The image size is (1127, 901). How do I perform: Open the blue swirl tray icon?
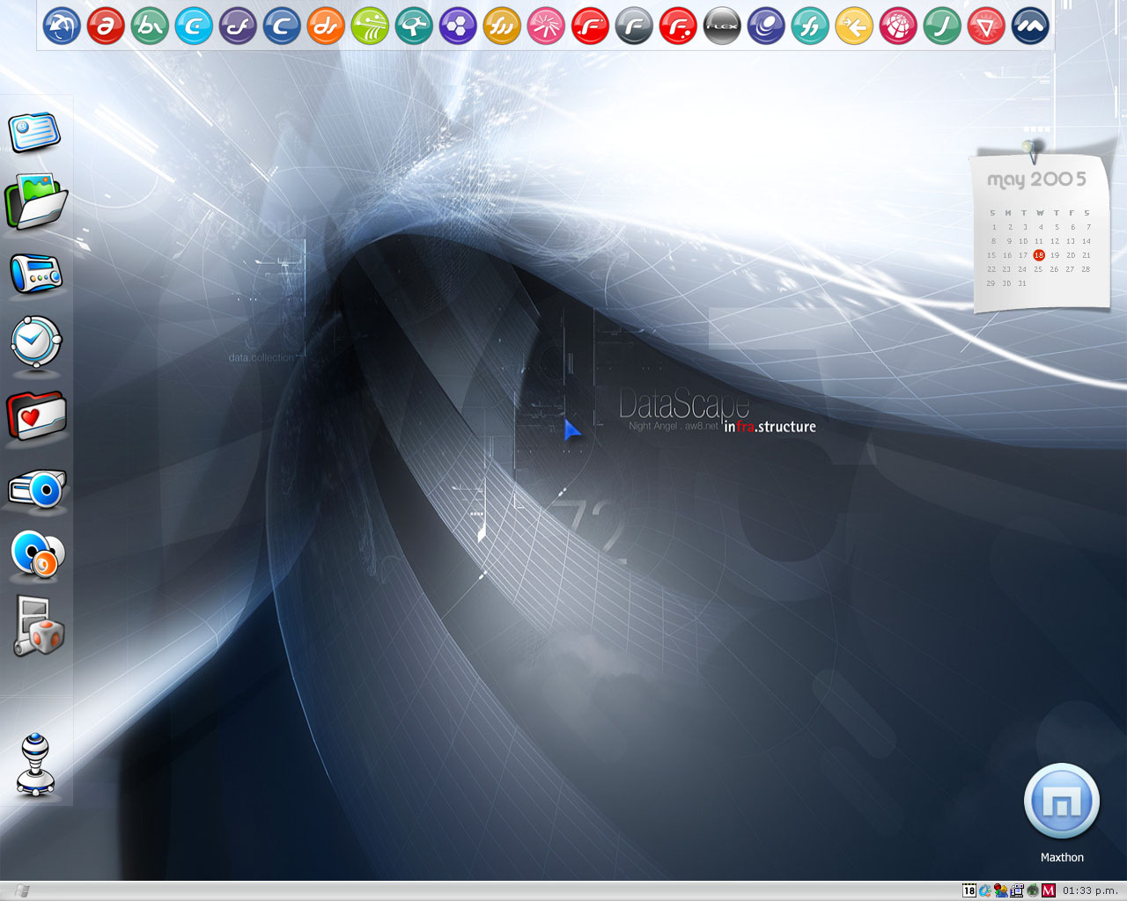pos(985,890)
